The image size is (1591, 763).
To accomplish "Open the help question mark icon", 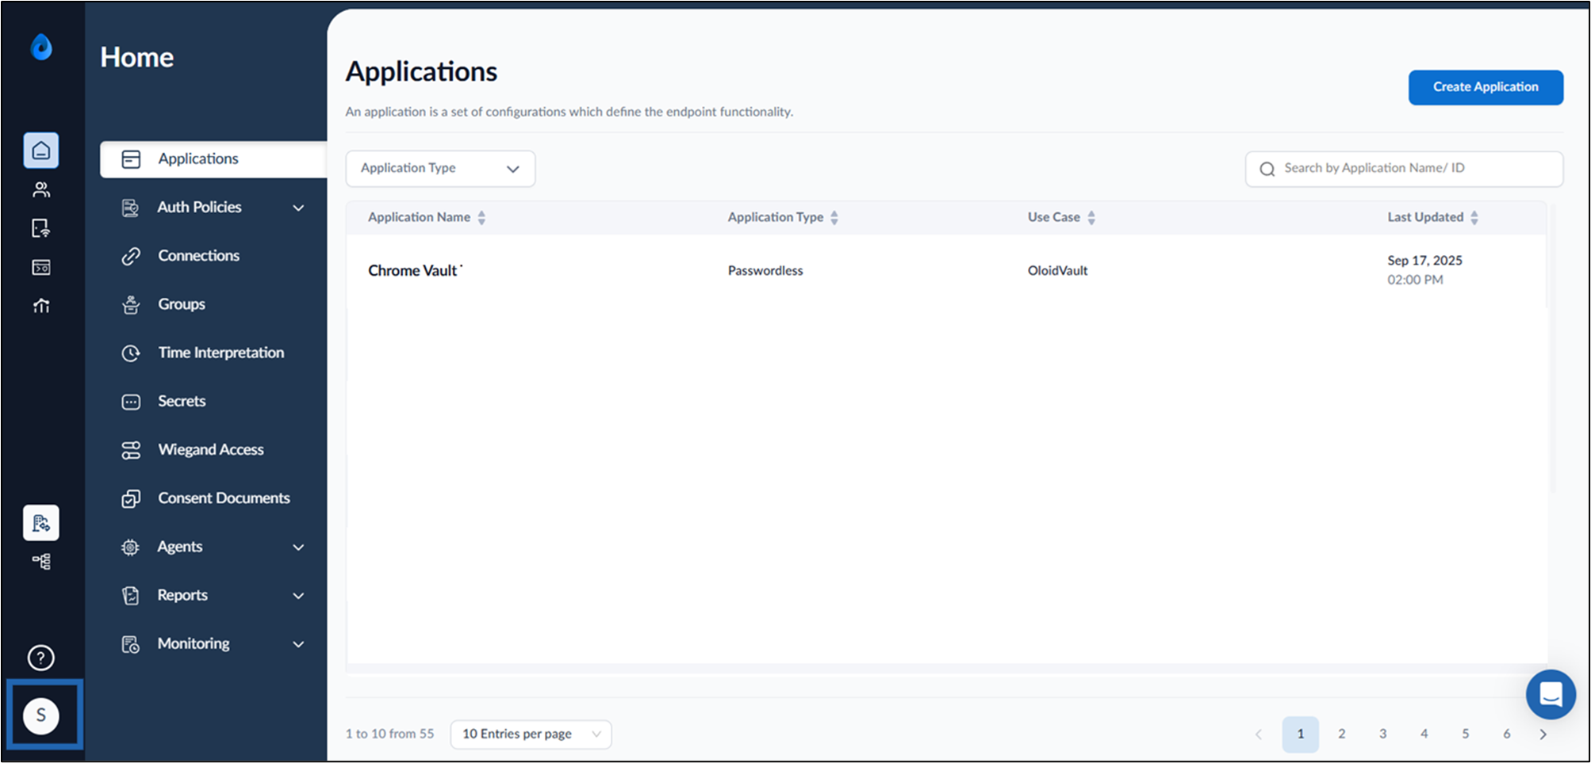I will click(x=41, y=658).
